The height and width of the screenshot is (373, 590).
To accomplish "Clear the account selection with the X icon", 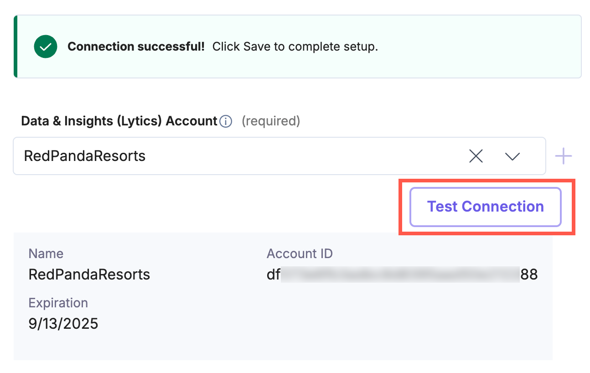I will (x=476, y=156).
